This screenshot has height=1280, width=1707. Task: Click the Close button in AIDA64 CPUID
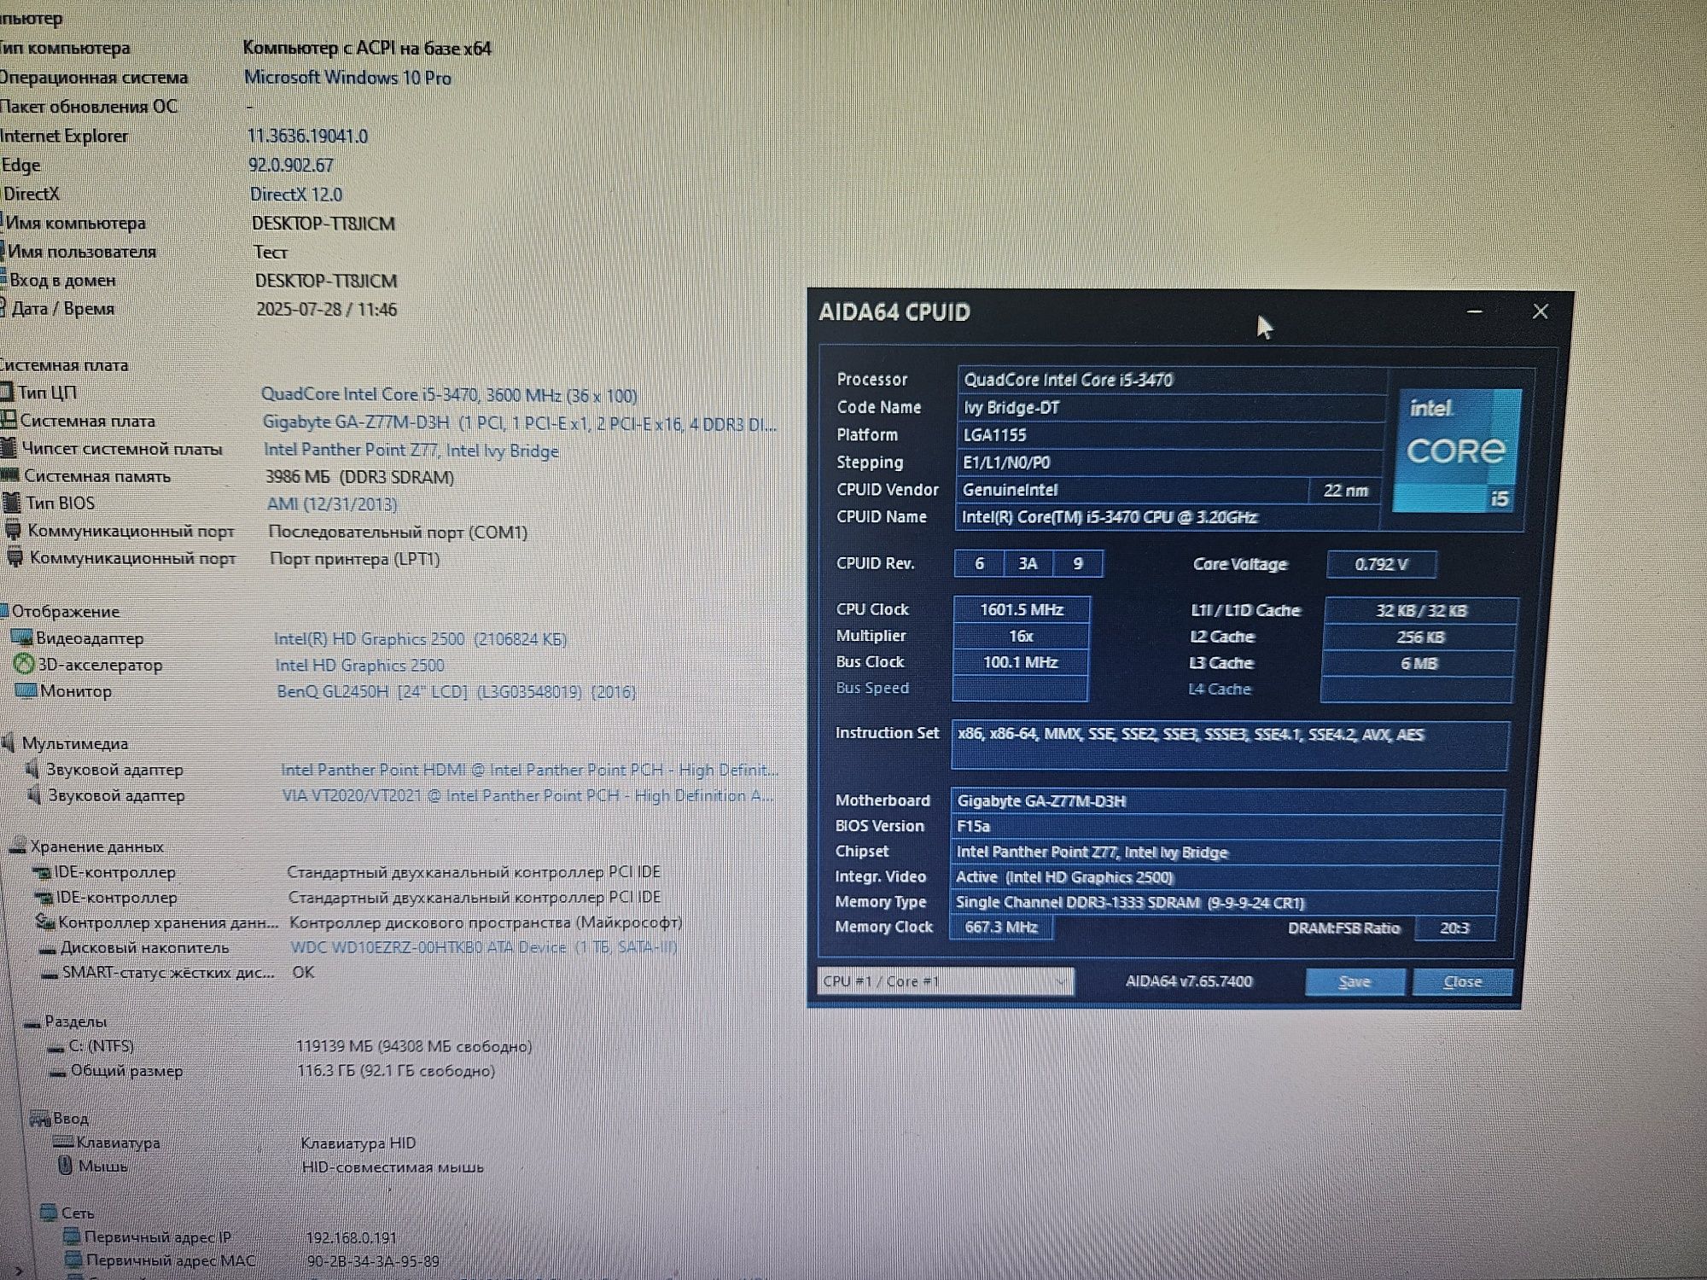click(x=1462, y=981)
